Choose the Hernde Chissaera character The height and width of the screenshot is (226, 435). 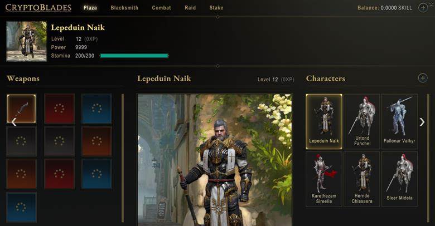pos(362,179)
